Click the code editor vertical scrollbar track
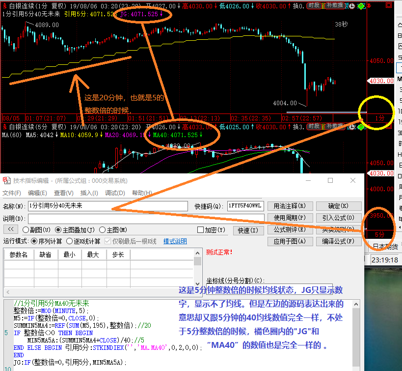 (x=356, y=338)
